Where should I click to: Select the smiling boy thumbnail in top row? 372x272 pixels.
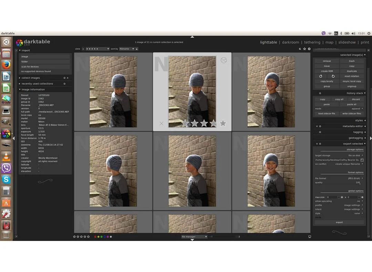point(271,92)
